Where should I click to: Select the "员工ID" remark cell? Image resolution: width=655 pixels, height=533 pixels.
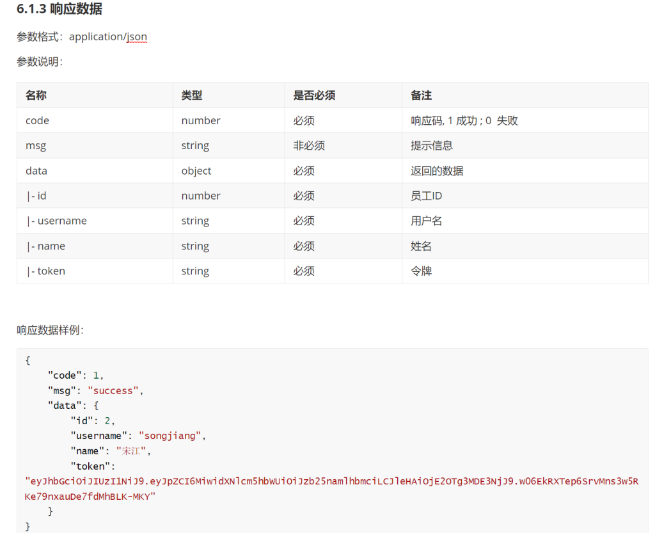pyautogui.click(x=426, y=196)
